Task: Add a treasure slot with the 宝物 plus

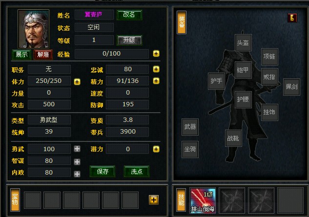Action: (154, 200)
